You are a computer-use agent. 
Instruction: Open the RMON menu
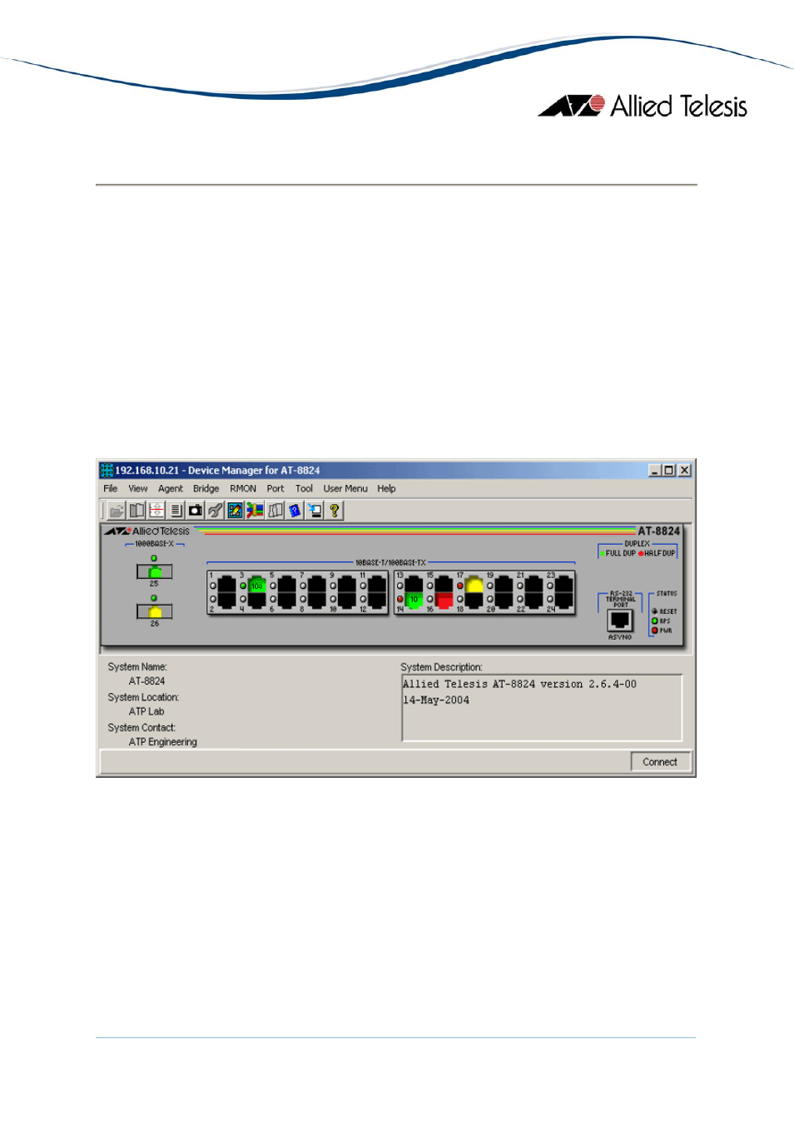(243, 489)
